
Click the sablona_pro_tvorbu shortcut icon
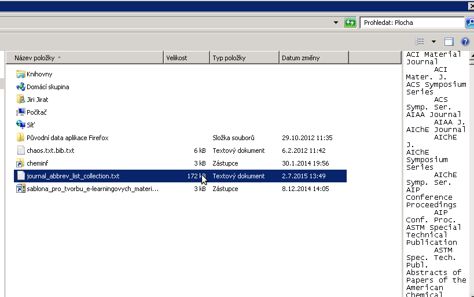[21, 188]
